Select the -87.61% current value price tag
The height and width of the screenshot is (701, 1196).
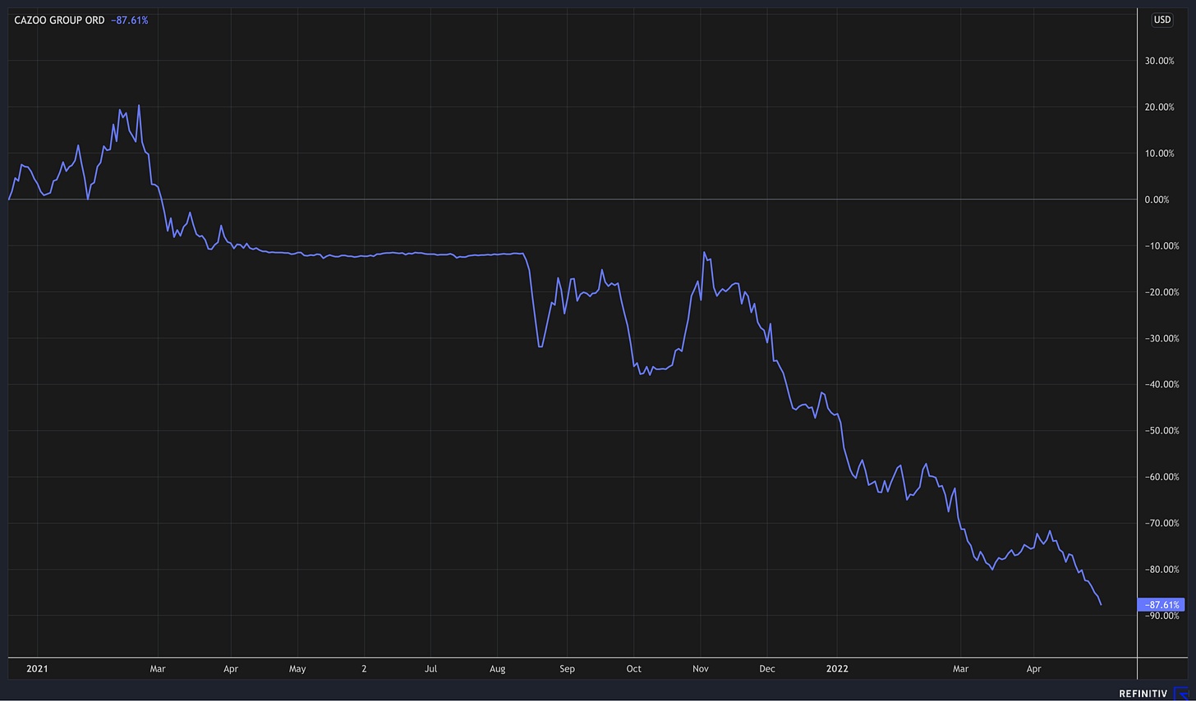1161,605
